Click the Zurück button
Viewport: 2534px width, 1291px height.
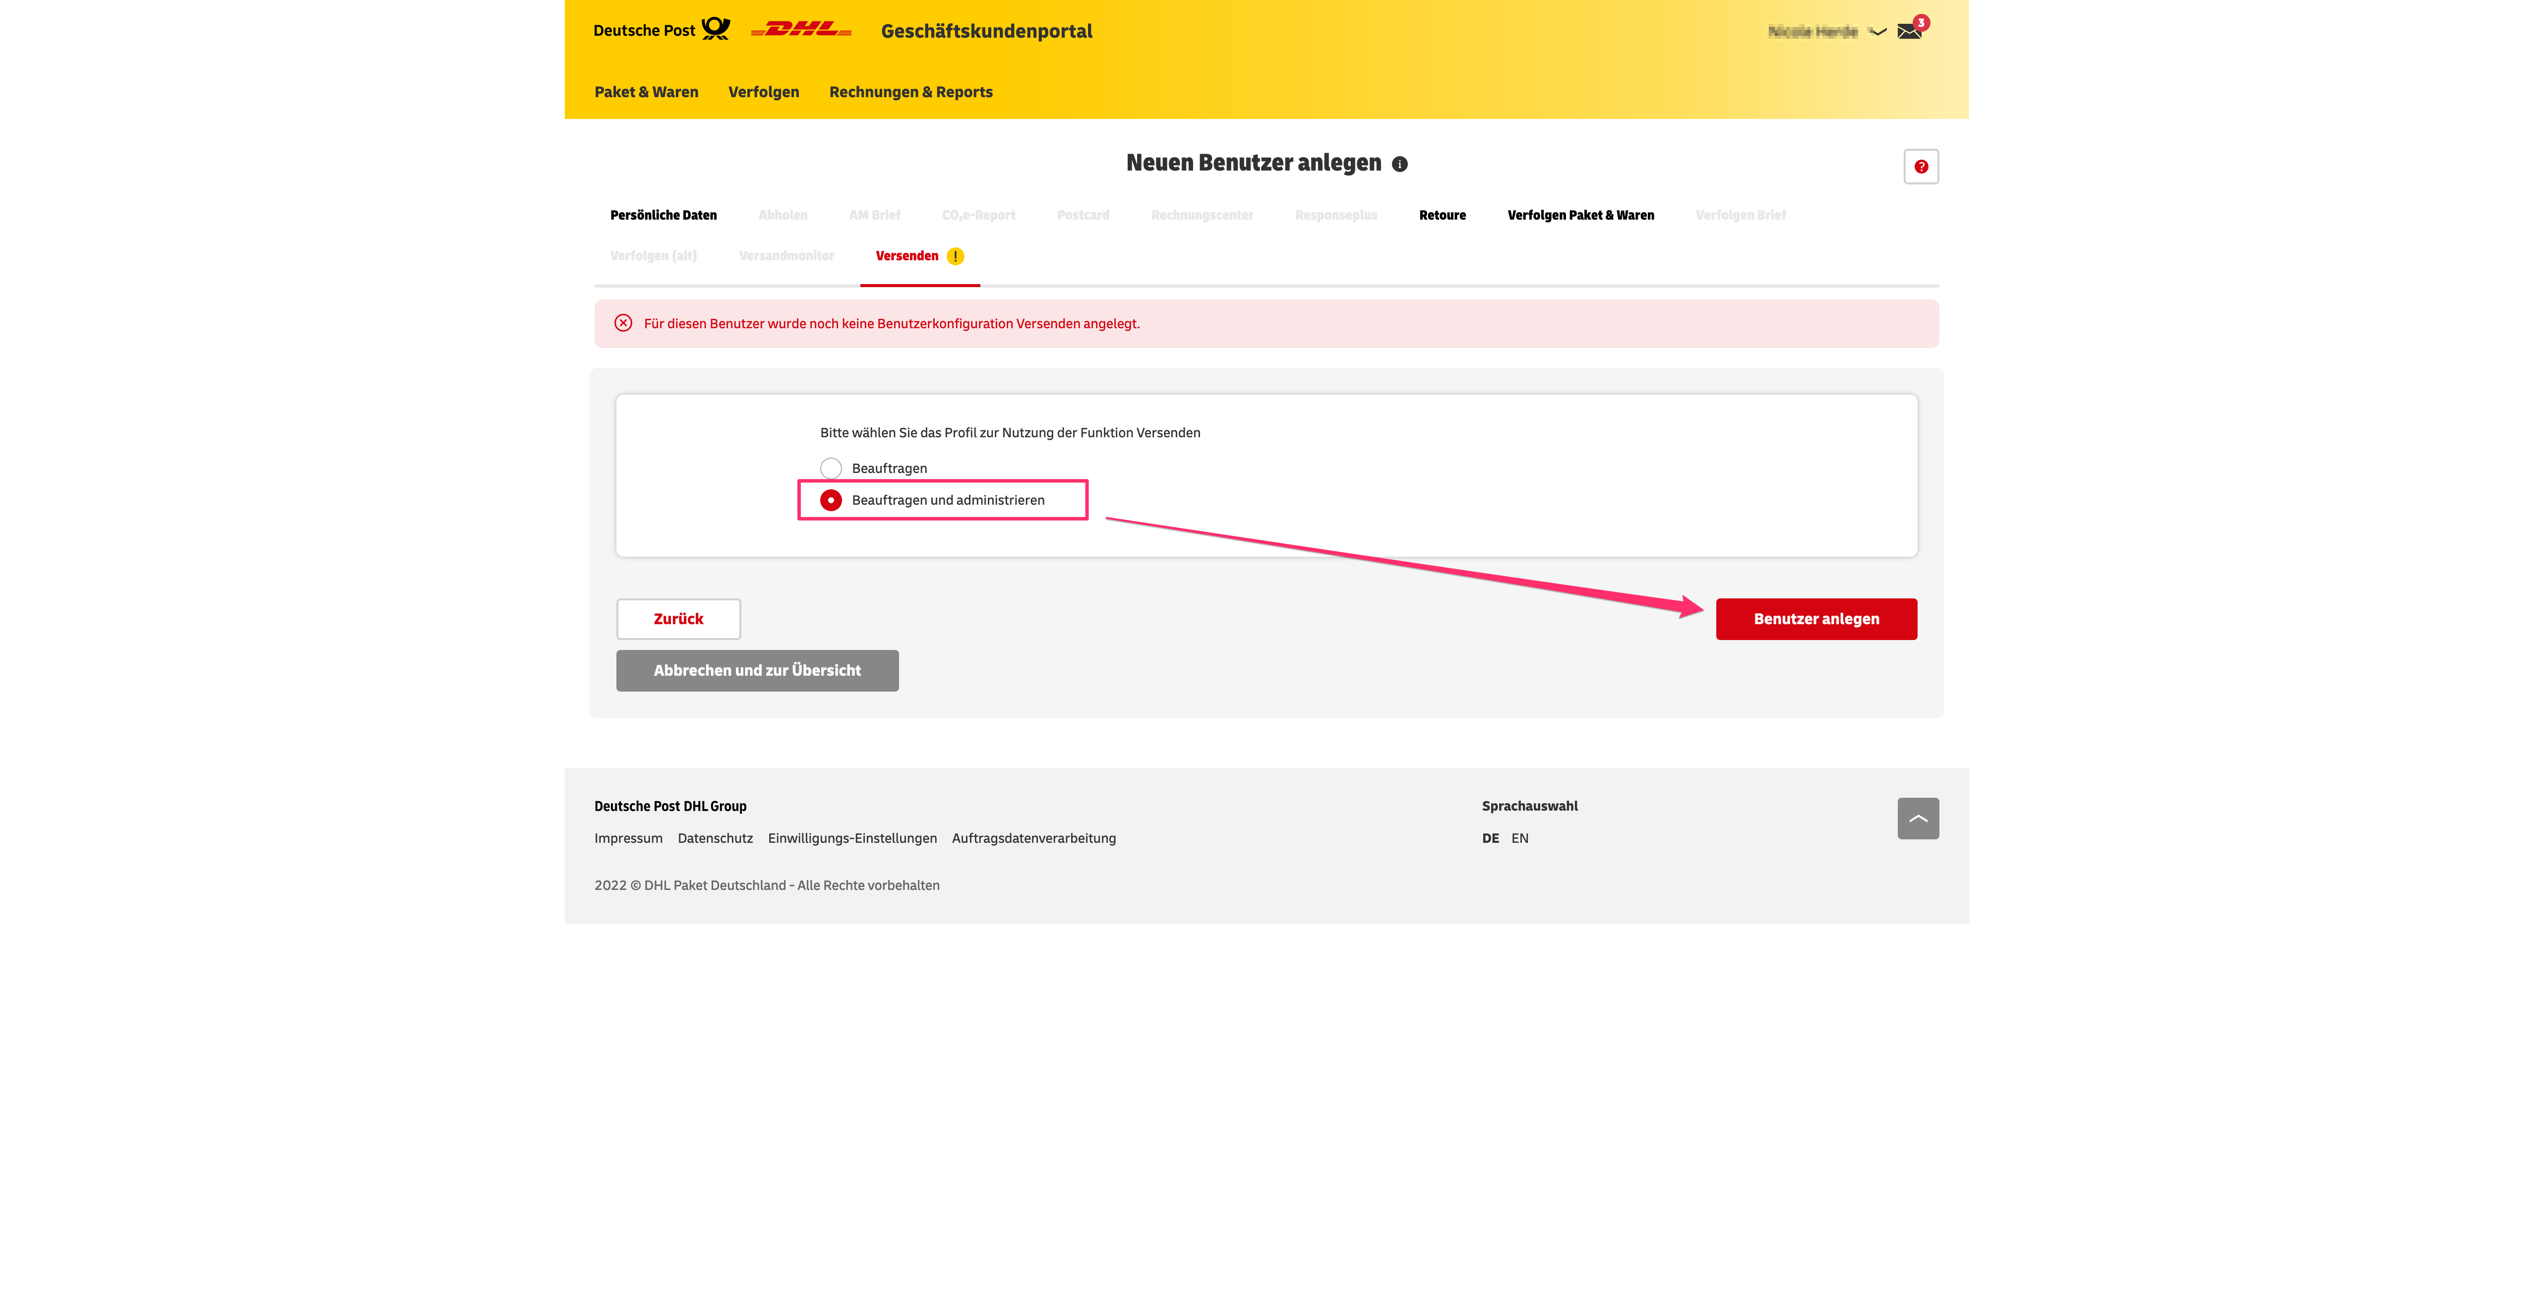coord(678,619)
